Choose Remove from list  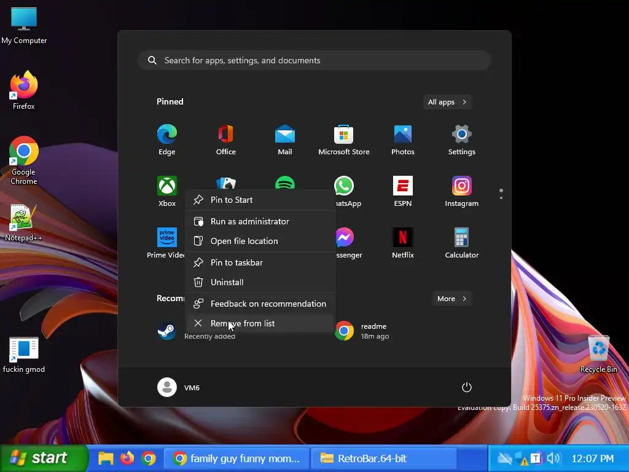point(260,323)
